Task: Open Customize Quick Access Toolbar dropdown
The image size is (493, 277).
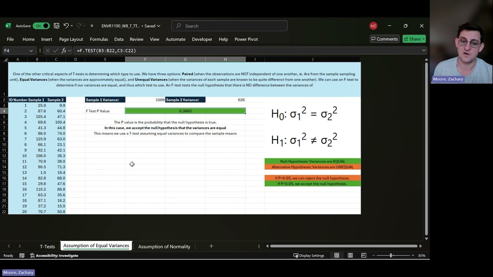Action: click(x=92, y=26)
